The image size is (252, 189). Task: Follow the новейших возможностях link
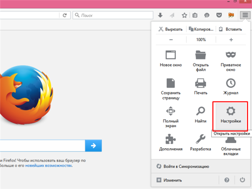tap(49, 165)
